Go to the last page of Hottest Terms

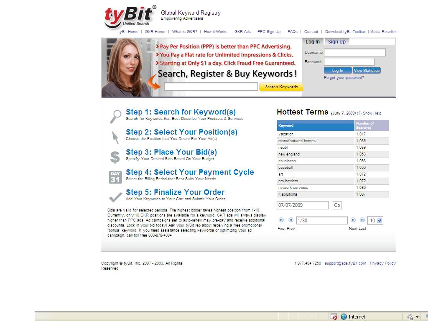tap(362, 220)
